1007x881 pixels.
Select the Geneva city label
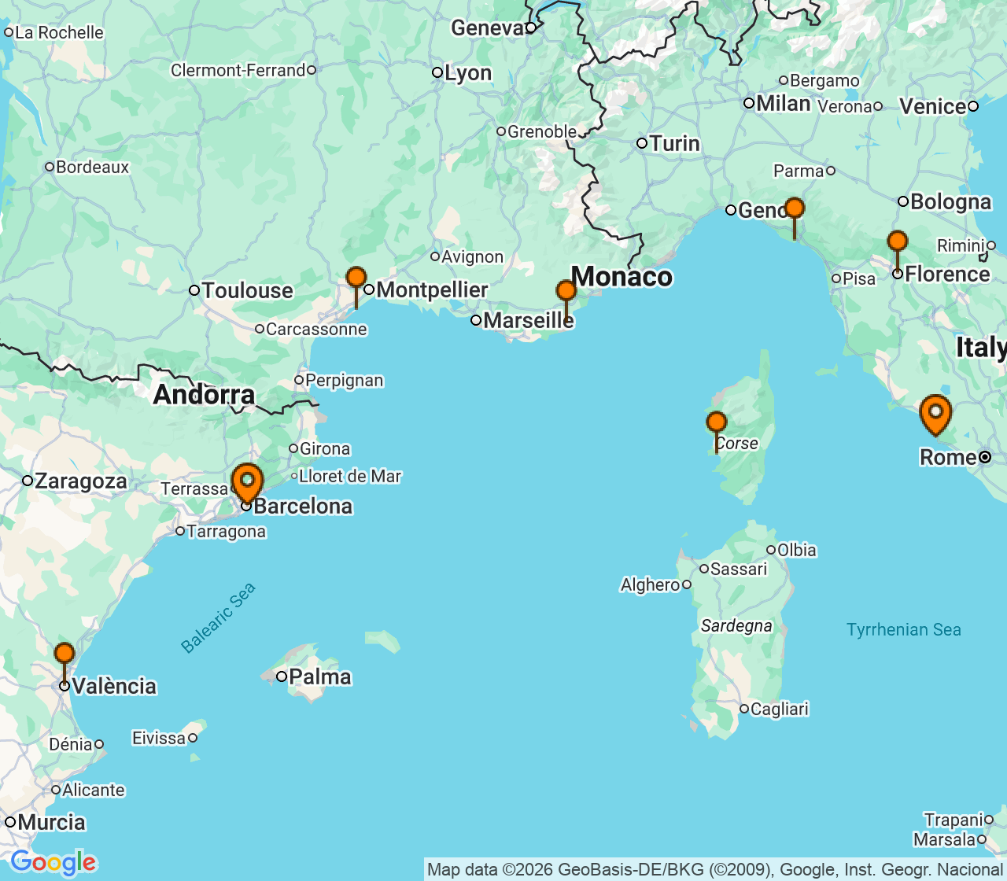click(x=487, y=28)
